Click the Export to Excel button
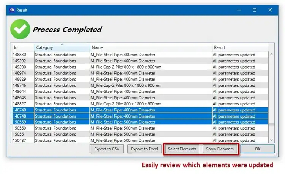 point(144,149)
